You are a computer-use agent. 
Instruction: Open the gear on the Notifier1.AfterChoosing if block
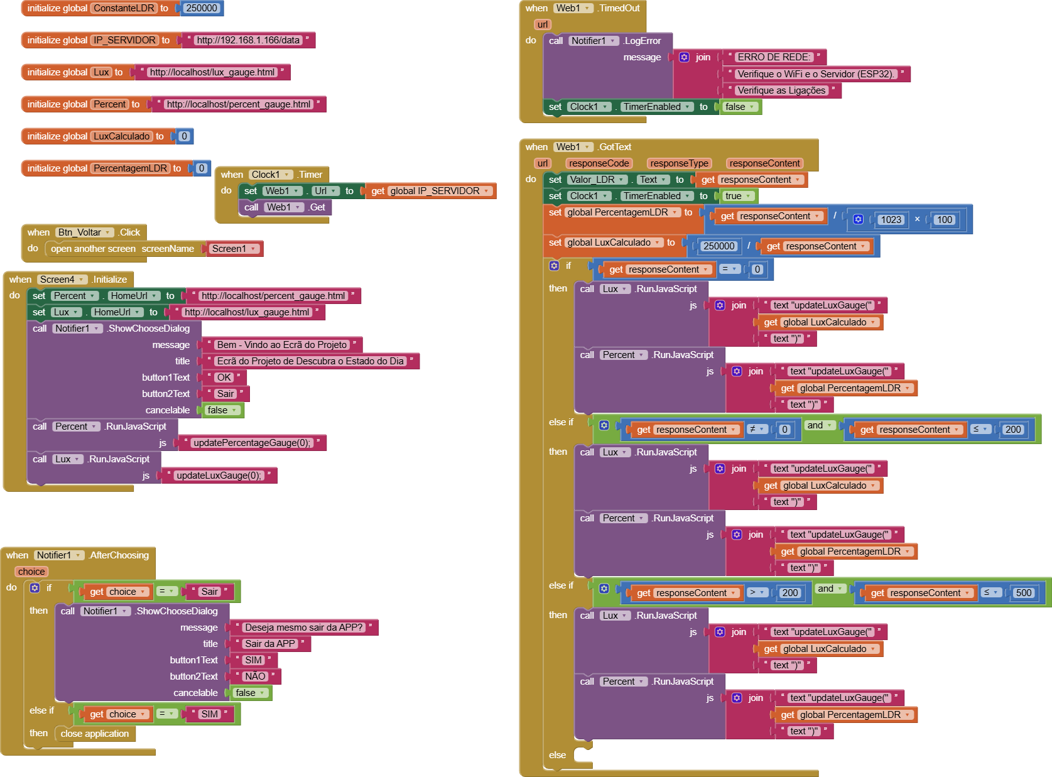[x=35, y=588]
